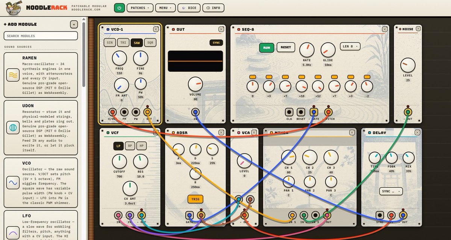
Task: Toggle the green power button in header
Action: [x=120, y=7]
